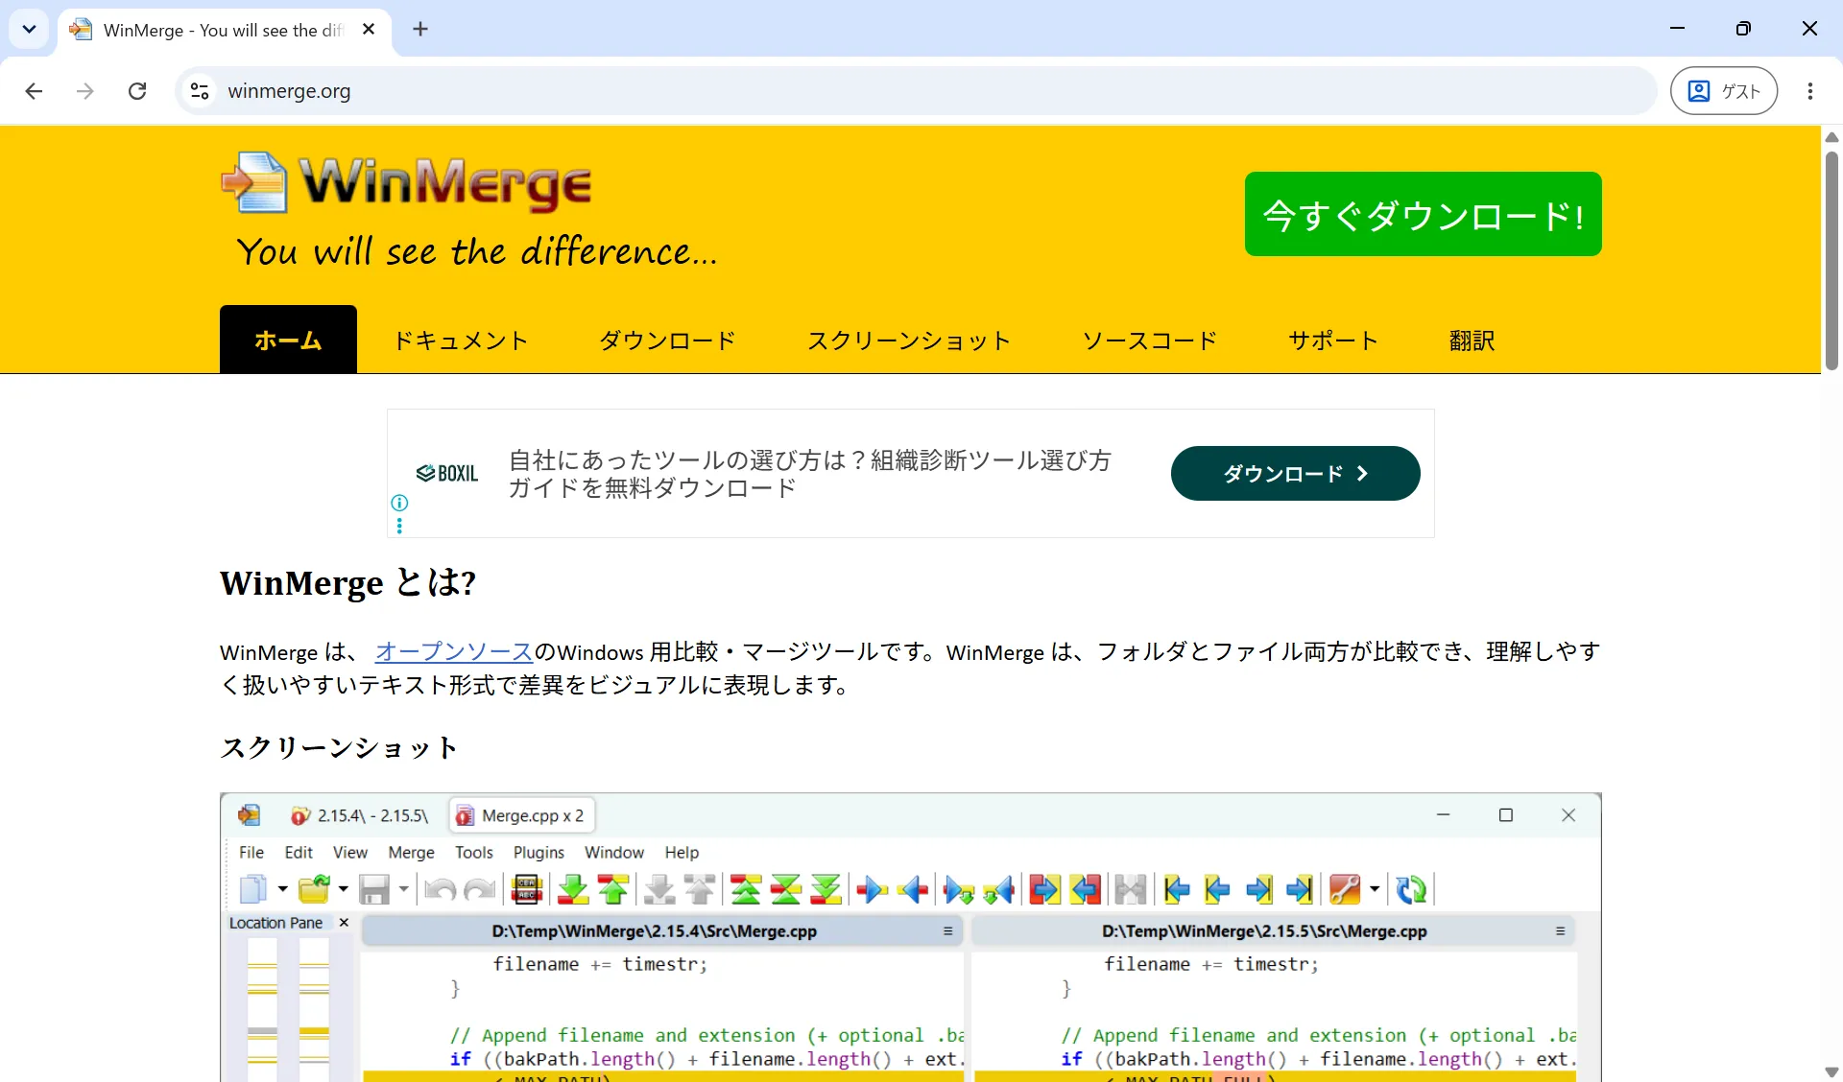Click All Right icon in screenshot toolbar

coord(1044,889)
